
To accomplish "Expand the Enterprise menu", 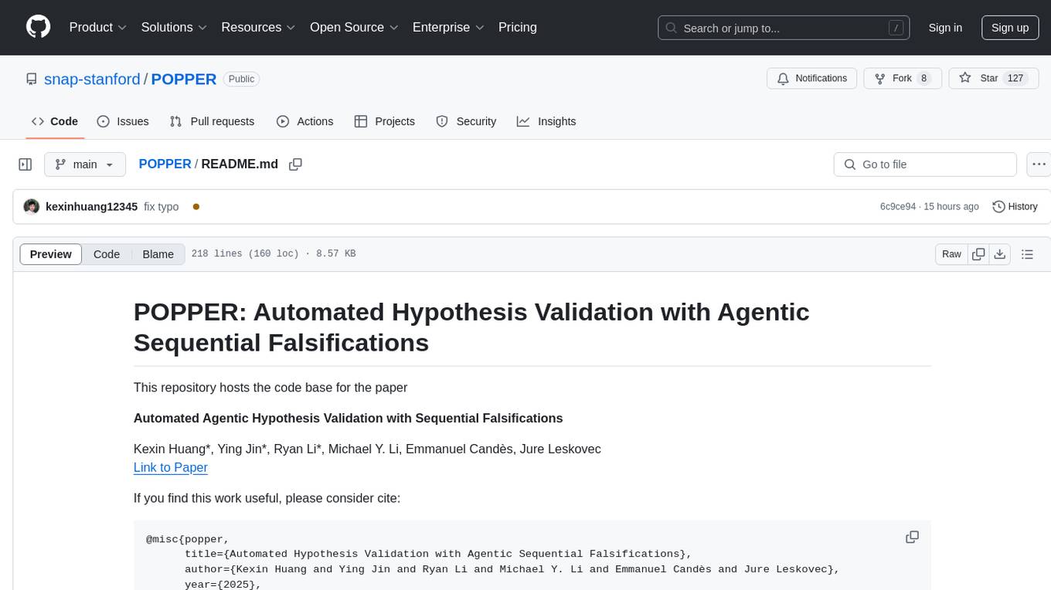I will pos(448,27).
